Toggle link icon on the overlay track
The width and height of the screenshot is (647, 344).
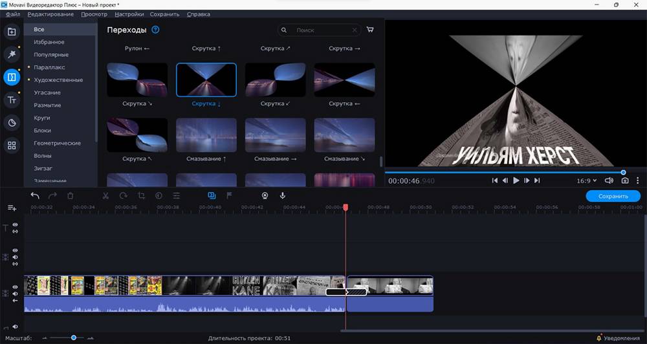[x=16, y=264]
